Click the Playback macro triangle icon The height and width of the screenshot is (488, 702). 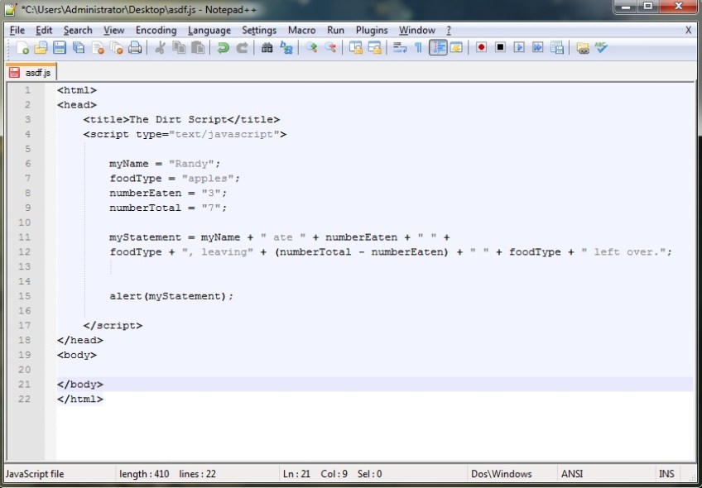click(519, 48)
